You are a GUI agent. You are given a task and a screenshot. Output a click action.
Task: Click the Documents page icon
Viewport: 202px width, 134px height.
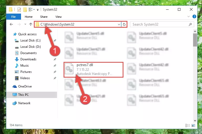17,53
